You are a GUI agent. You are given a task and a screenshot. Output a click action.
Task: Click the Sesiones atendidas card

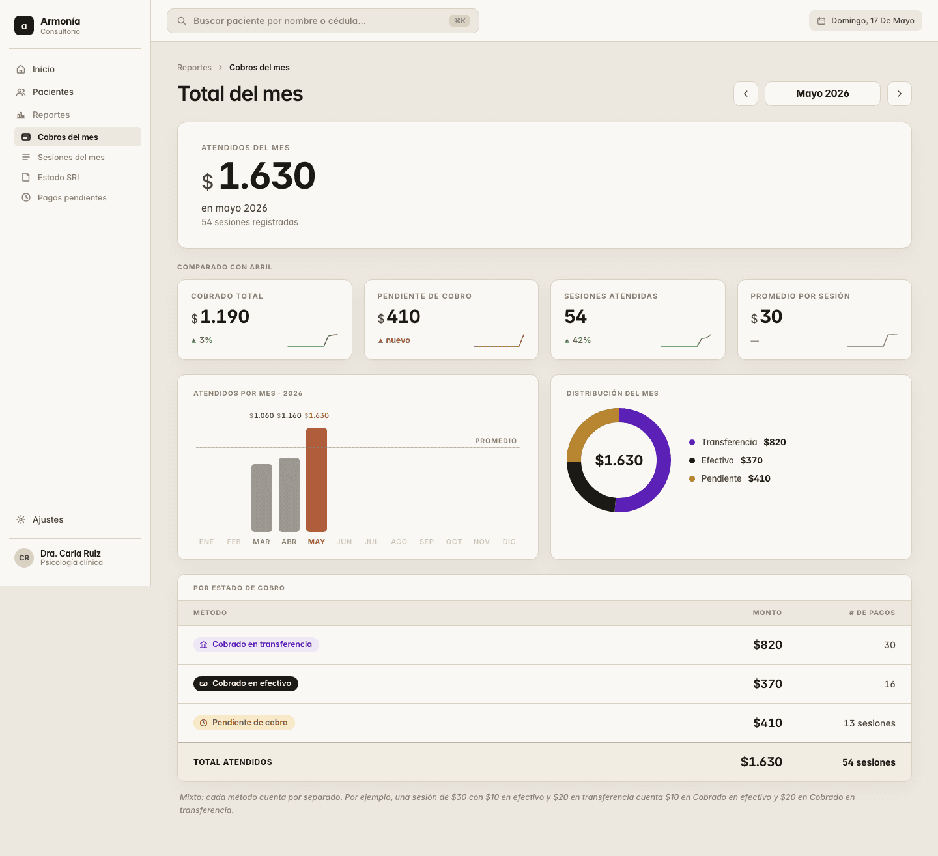pyautogui.click(x=638, y=320)
